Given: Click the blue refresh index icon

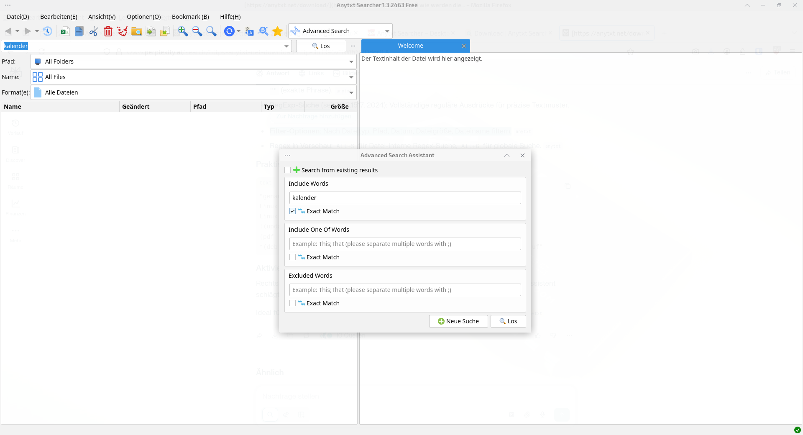Looking at the screenshot, I should (229, 31).
